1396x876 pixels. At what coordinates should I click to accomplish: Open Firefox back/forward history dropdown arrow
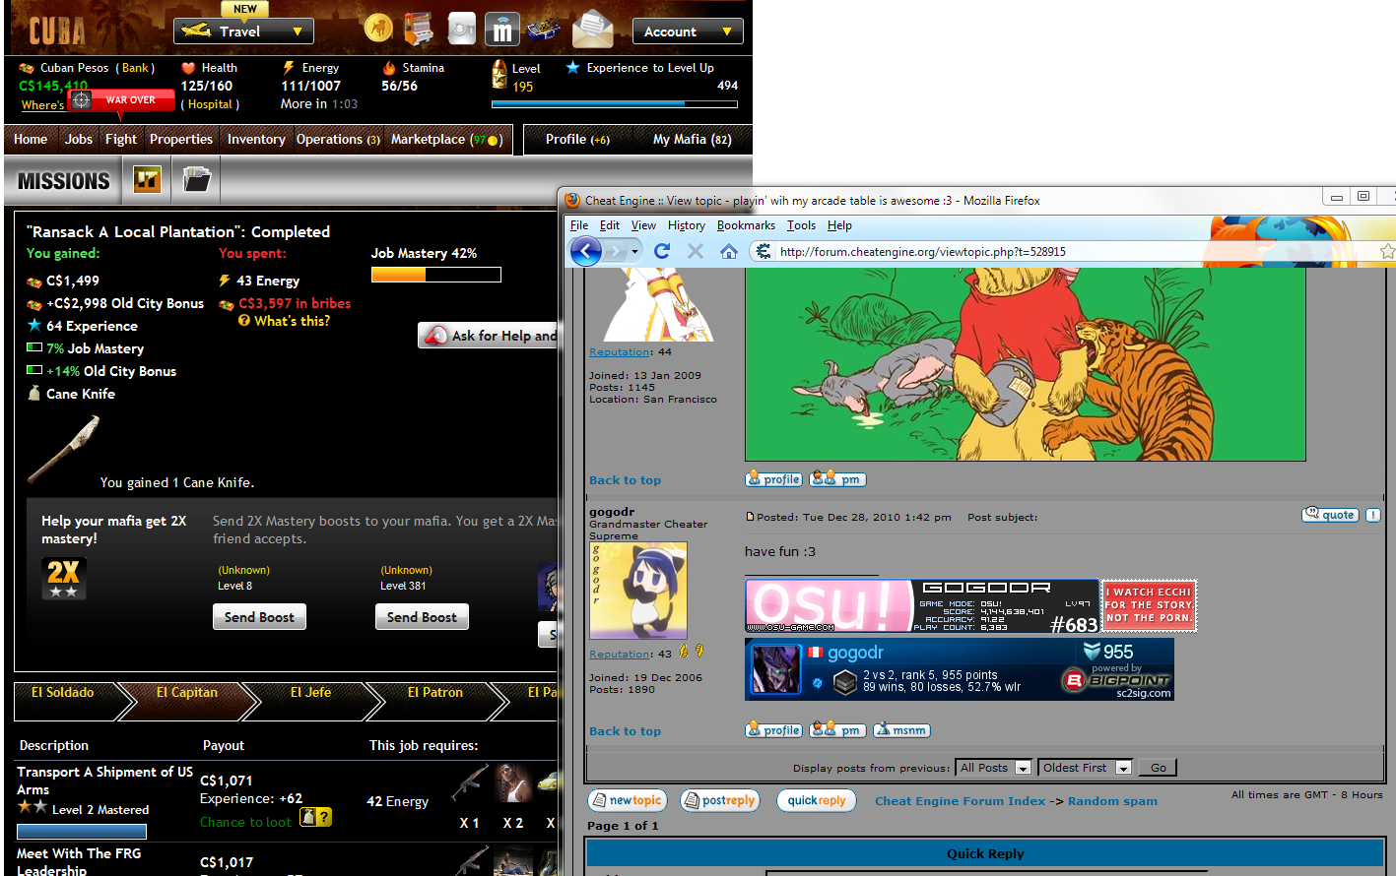tap(635, 252)
